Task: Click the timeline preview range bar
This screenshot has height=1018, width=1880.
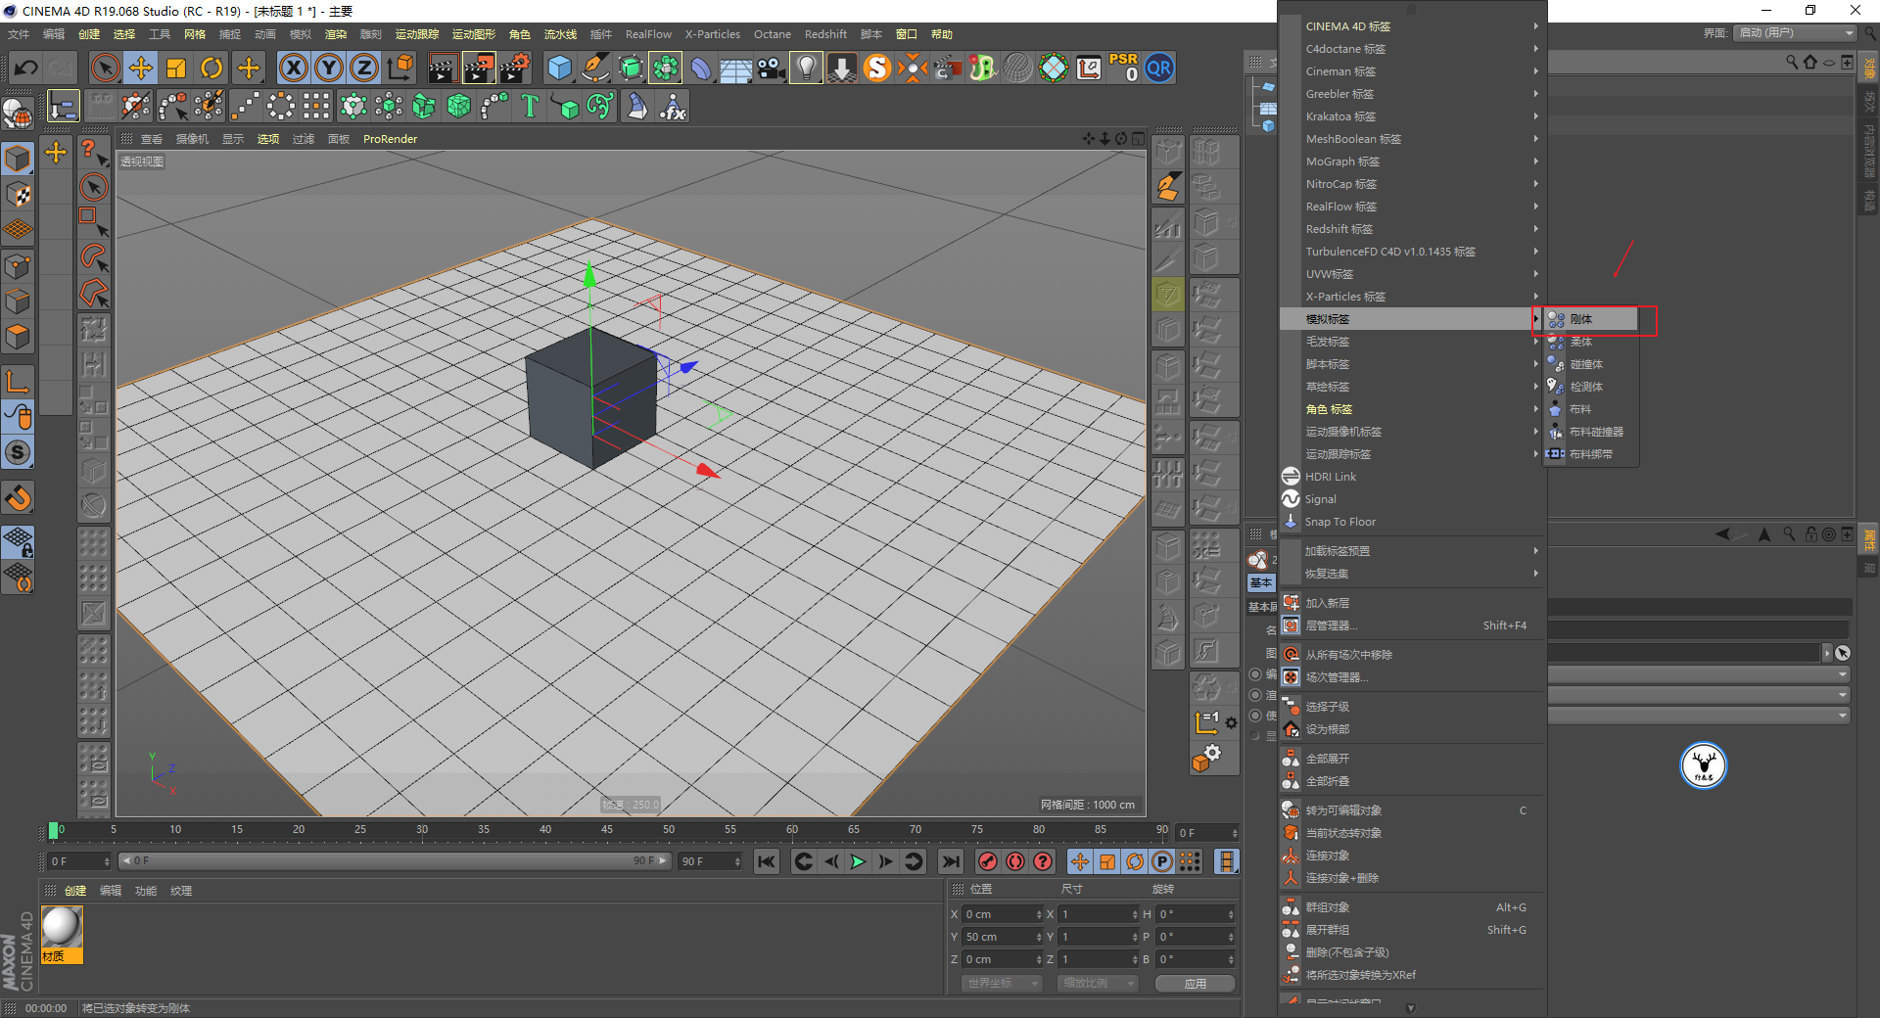Action: coord(395,861)
